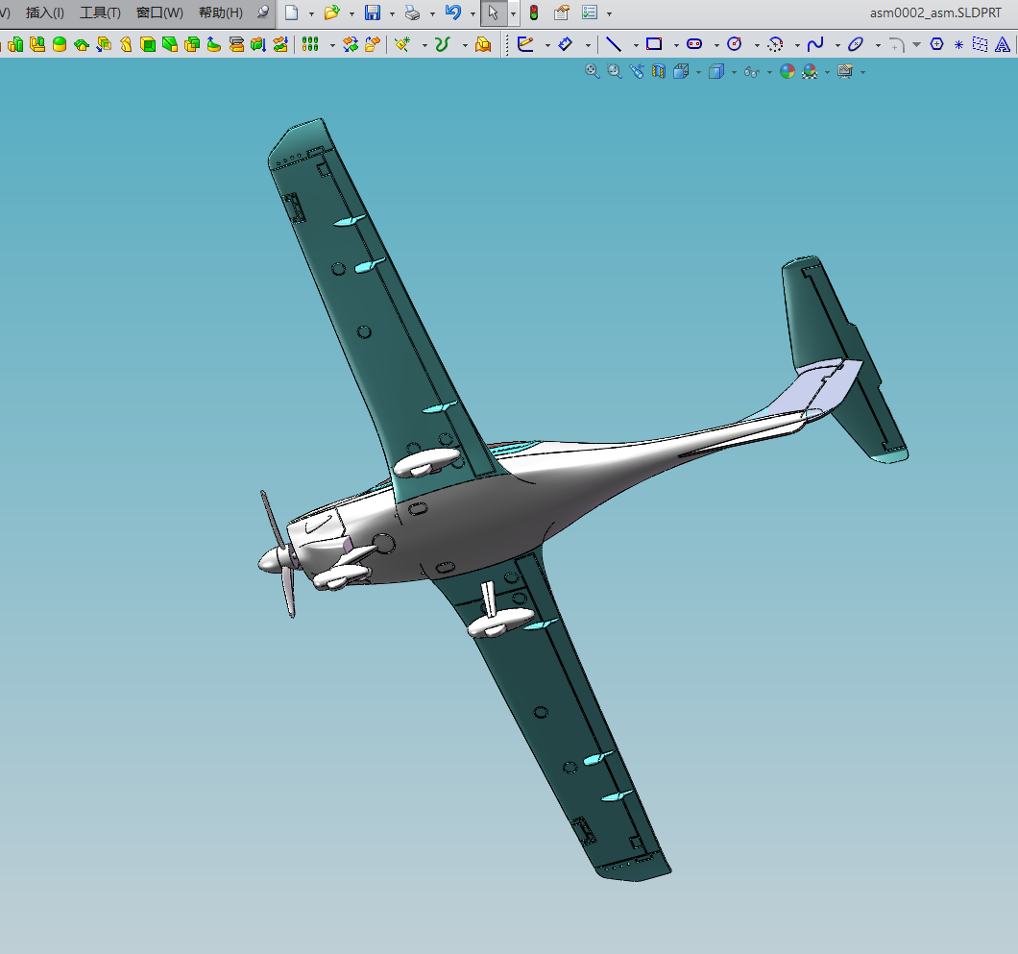Expand the Display Style dropdown arrow
The height and width of the screenshot is (954, 1018).
(x=734, y=72)
